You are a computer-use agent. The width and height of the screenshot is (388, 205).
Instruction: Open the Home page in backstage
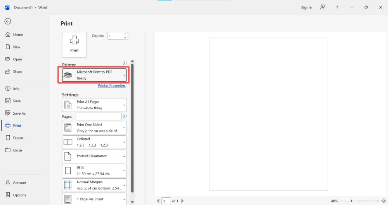[x=14, y=34]
